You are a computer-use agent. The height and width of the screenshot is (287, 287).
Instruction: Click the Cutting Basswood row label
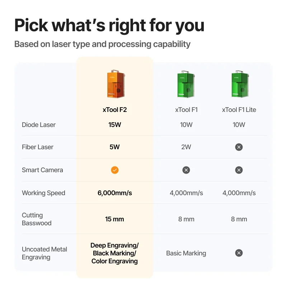(37, 219)
